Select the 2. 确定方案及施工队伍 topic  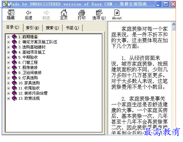(x=38, y=42)
